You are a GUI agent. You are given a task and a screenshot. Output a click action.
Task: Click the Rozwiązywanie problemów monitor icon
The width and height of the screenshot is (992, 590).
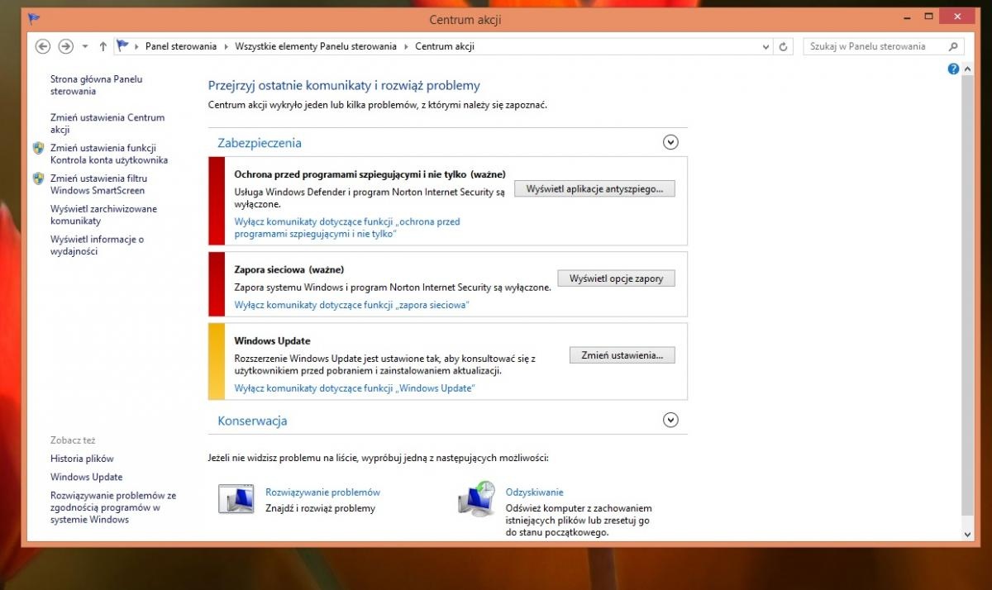236,499
